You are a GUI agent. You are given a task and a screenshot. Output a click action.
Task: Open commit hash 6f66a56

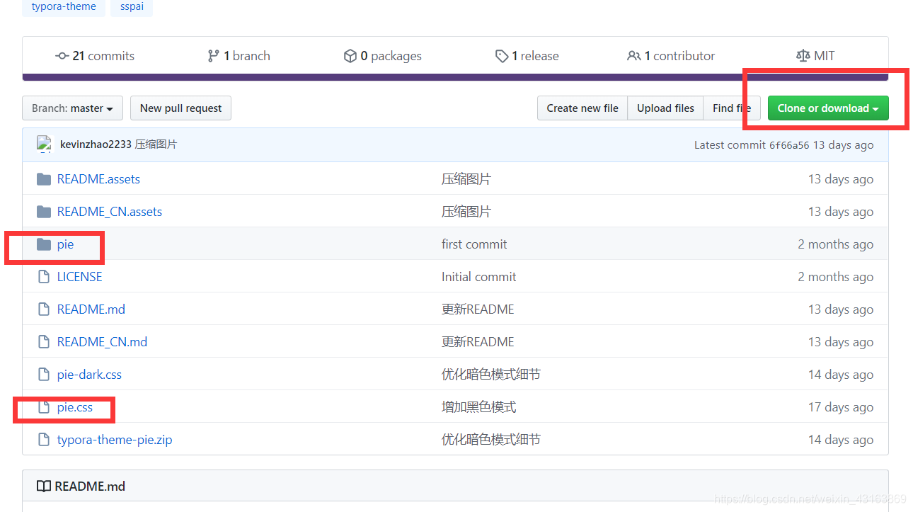pos(788,145)
